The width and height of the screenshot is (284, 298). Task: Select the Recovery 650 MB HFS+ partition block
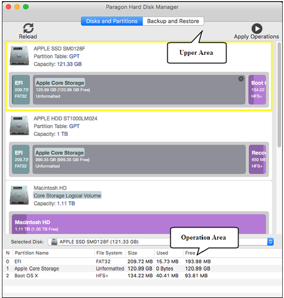point(258,160)
